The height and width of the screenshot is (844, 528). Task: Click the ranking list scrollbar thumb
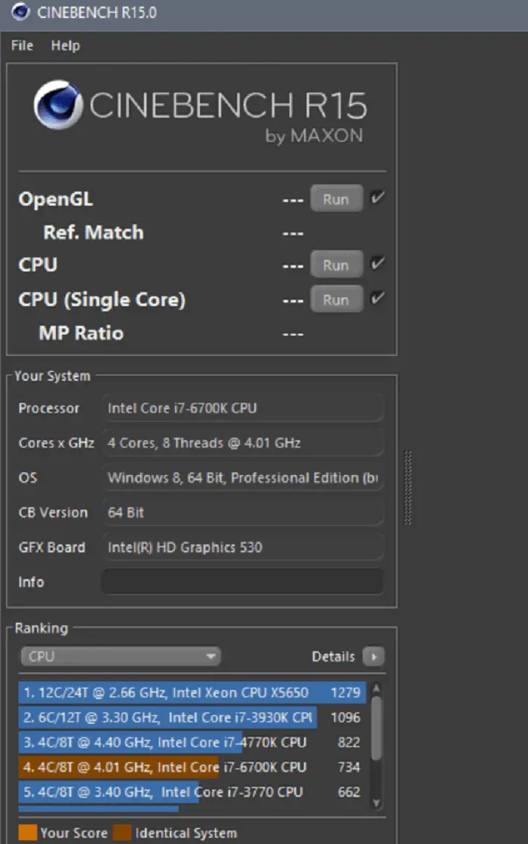[x=376, y=729]
